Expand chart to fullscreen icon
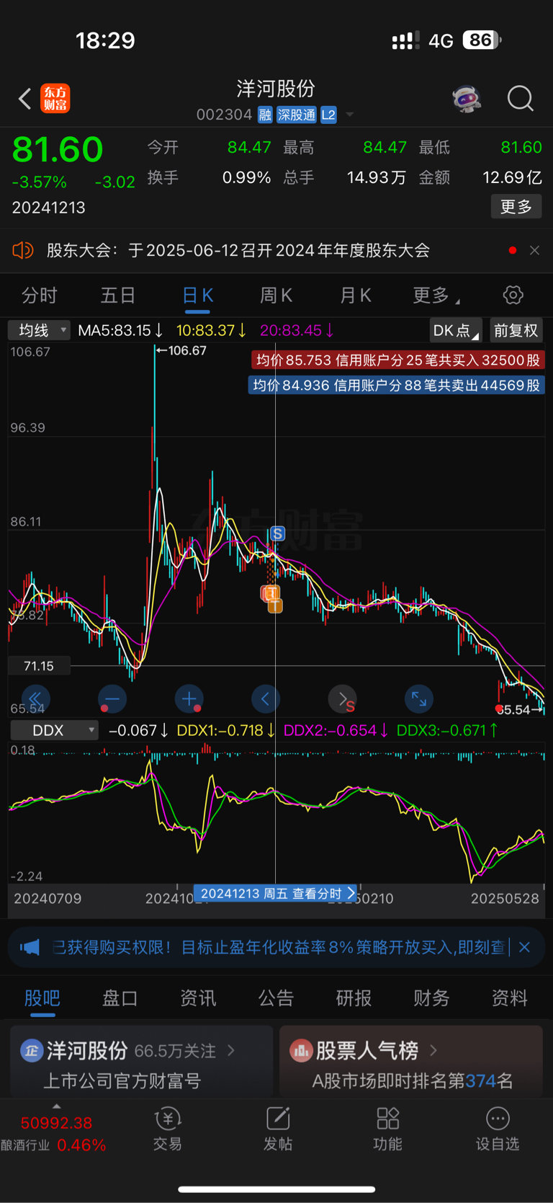Image resolution: width=553 pixels, height=1203 pixels. pos(419,698)
